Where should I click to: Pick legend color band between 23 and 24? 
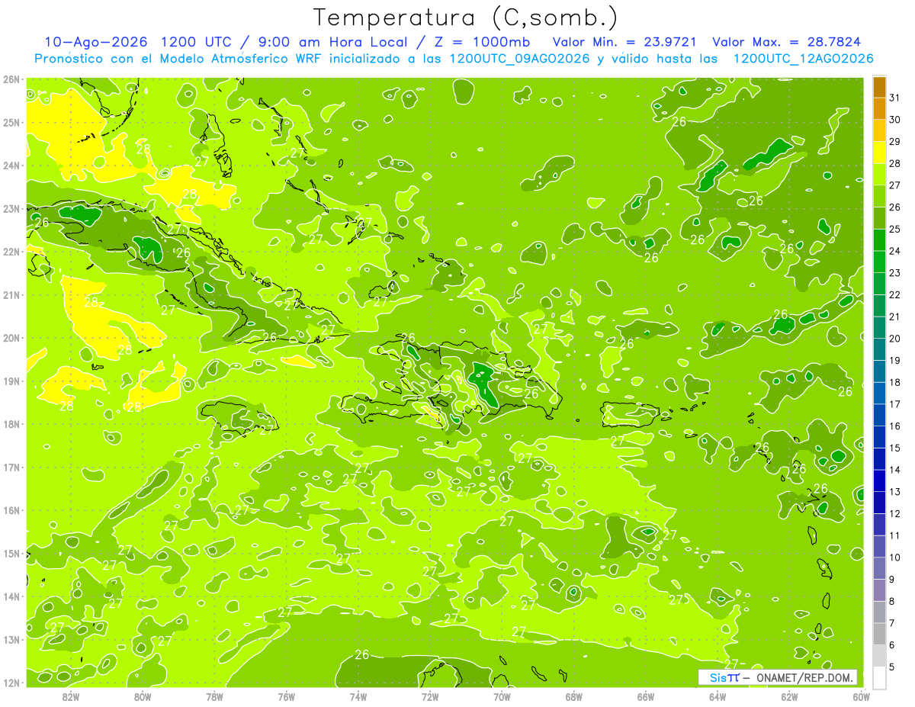pyautogui.click(x=879, y=262)
